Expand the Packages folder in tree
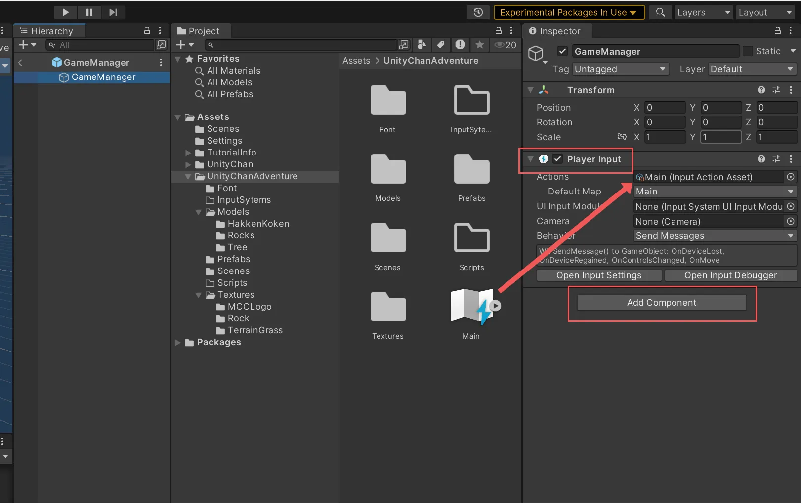The width and height of the screenshot is (801, 503). (x=178, y=342)
